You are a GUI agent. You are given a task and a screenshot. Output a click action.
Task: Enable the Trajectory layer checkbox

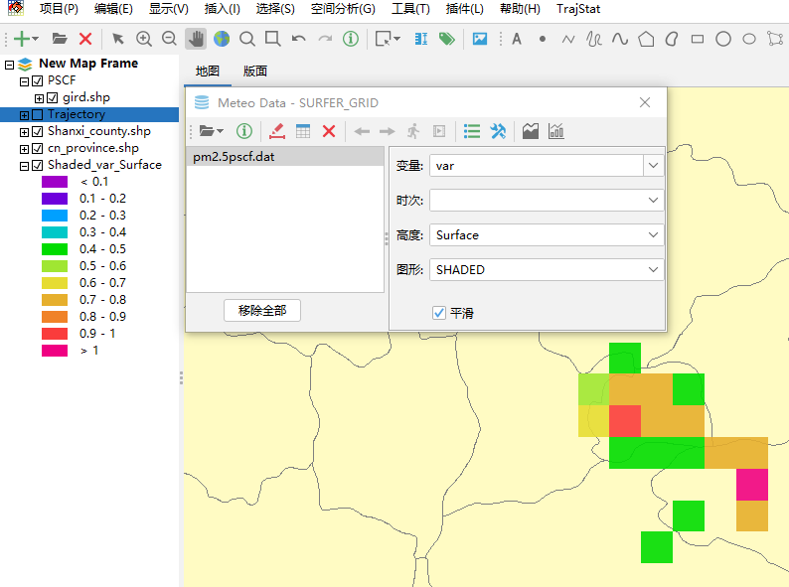[x=38, y=114]
